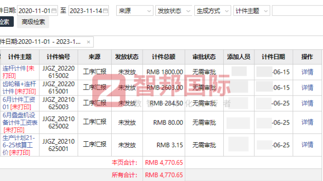Click the 高级检索 button
The height and width of the screenshot is (181, 323).
[33, 22]
